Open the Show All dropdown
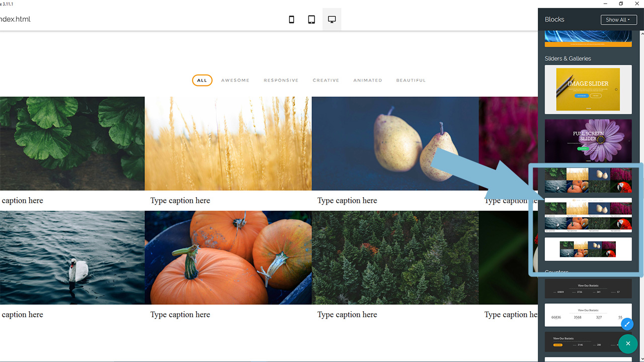The height and width of the screenshot is (362, 644). point(618,20)
